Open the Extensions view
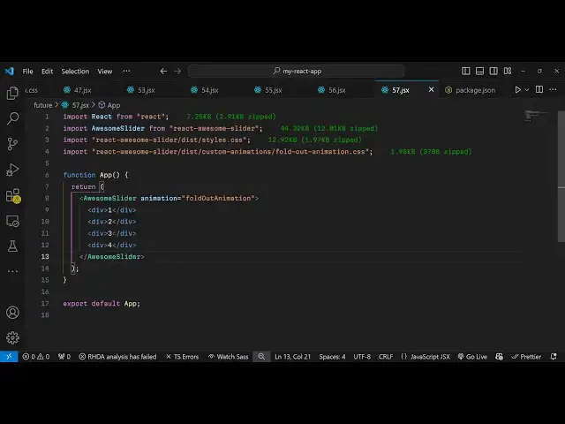Screen dimensions: 565x424 click(x=13, y=196)
